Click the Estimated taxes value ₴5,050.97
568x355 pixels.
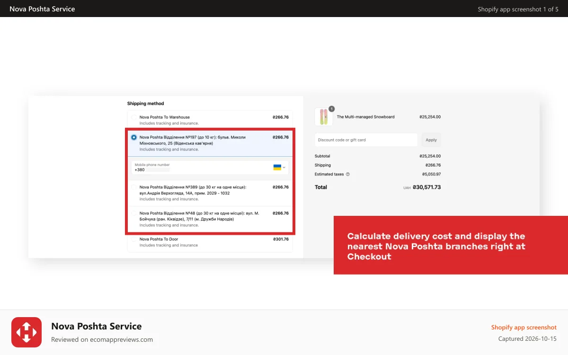click(x=431, y=174)
